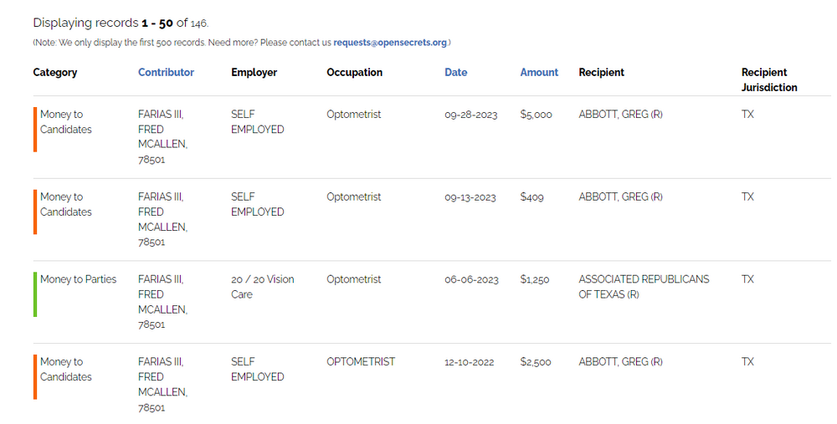Click green color bar beside Money to Parties
This screenshot has height=424, width=837.
35,294
